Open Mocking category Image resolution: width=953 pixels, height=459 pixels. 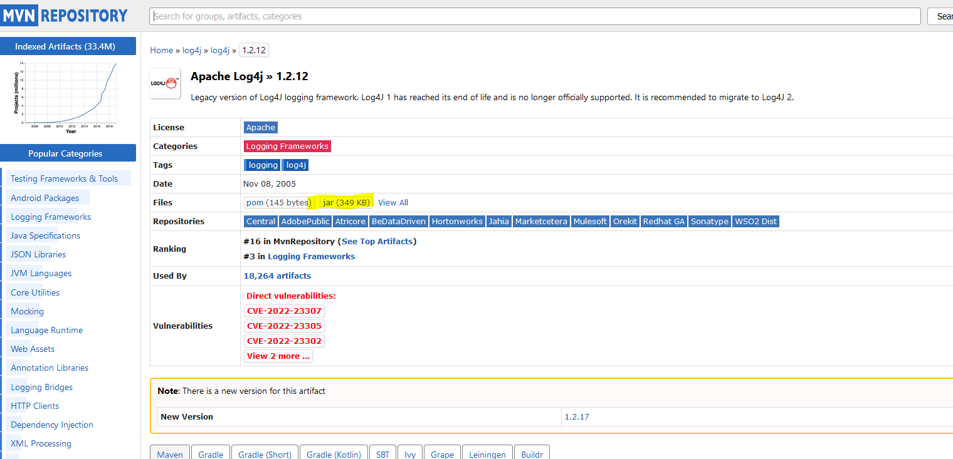point(27,311)
